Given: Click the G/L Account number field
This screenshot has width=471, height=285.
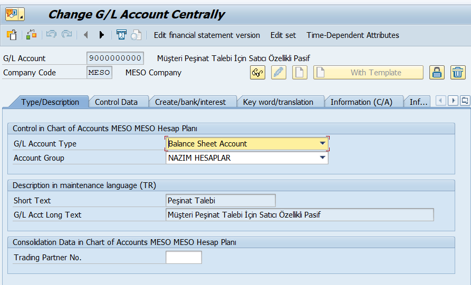Looking at the screenshot, I should pos(115,58).
